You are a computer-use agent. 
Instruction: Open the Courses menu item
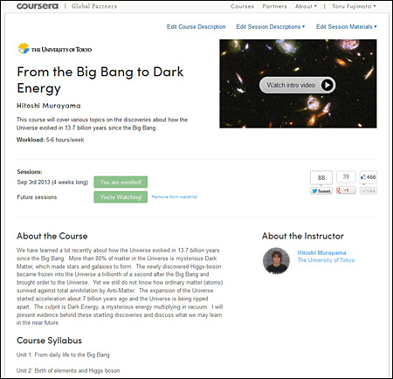point(242,6)
